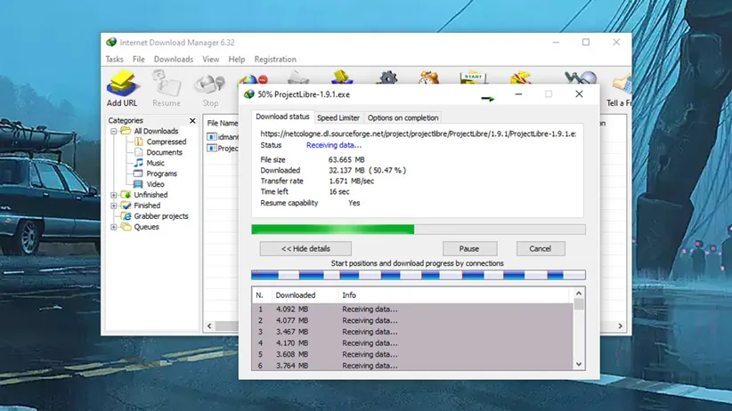Image resolution: width=732 pixels, height=411 pixels.
Task: Click the Hide details button
Action: coord(305,249)
